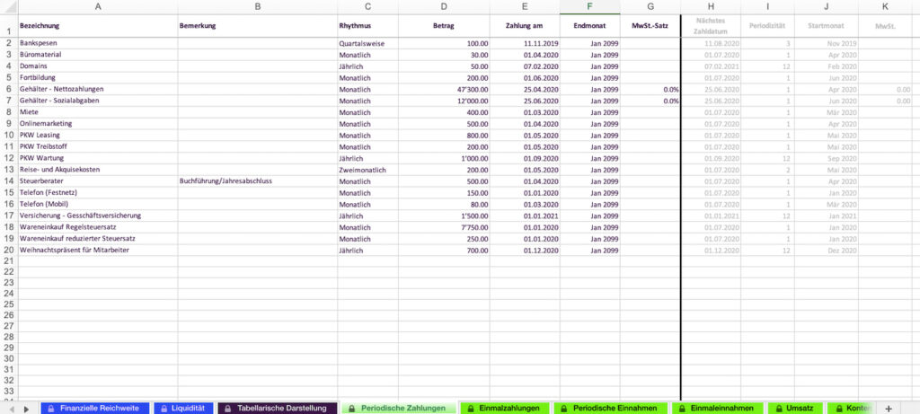This screenshot has height=414, width=920.
Task: Open the Tabellarische Darstellung sheet tab
Action: [x=277, y=408]
